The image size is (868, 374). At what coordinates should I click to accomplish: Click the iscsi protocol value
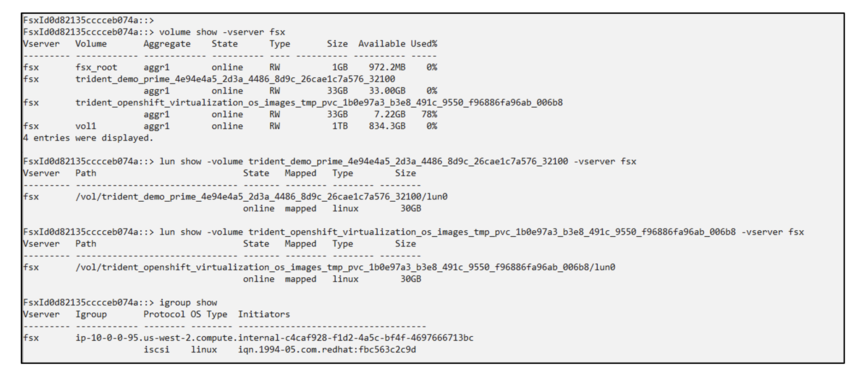tap(156, 350)
